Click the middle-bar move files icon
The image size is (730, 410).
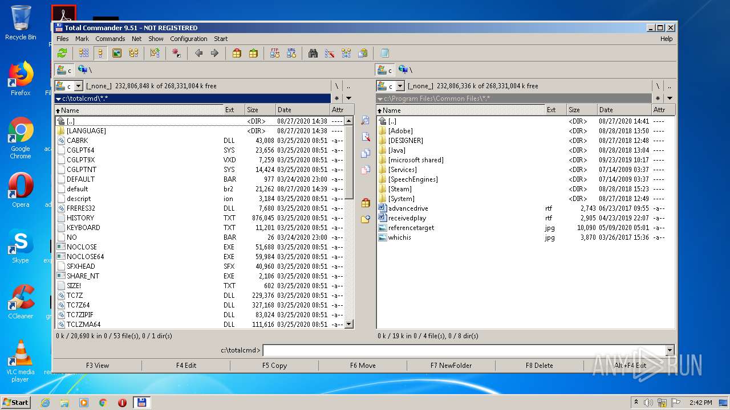coord(366,170)
